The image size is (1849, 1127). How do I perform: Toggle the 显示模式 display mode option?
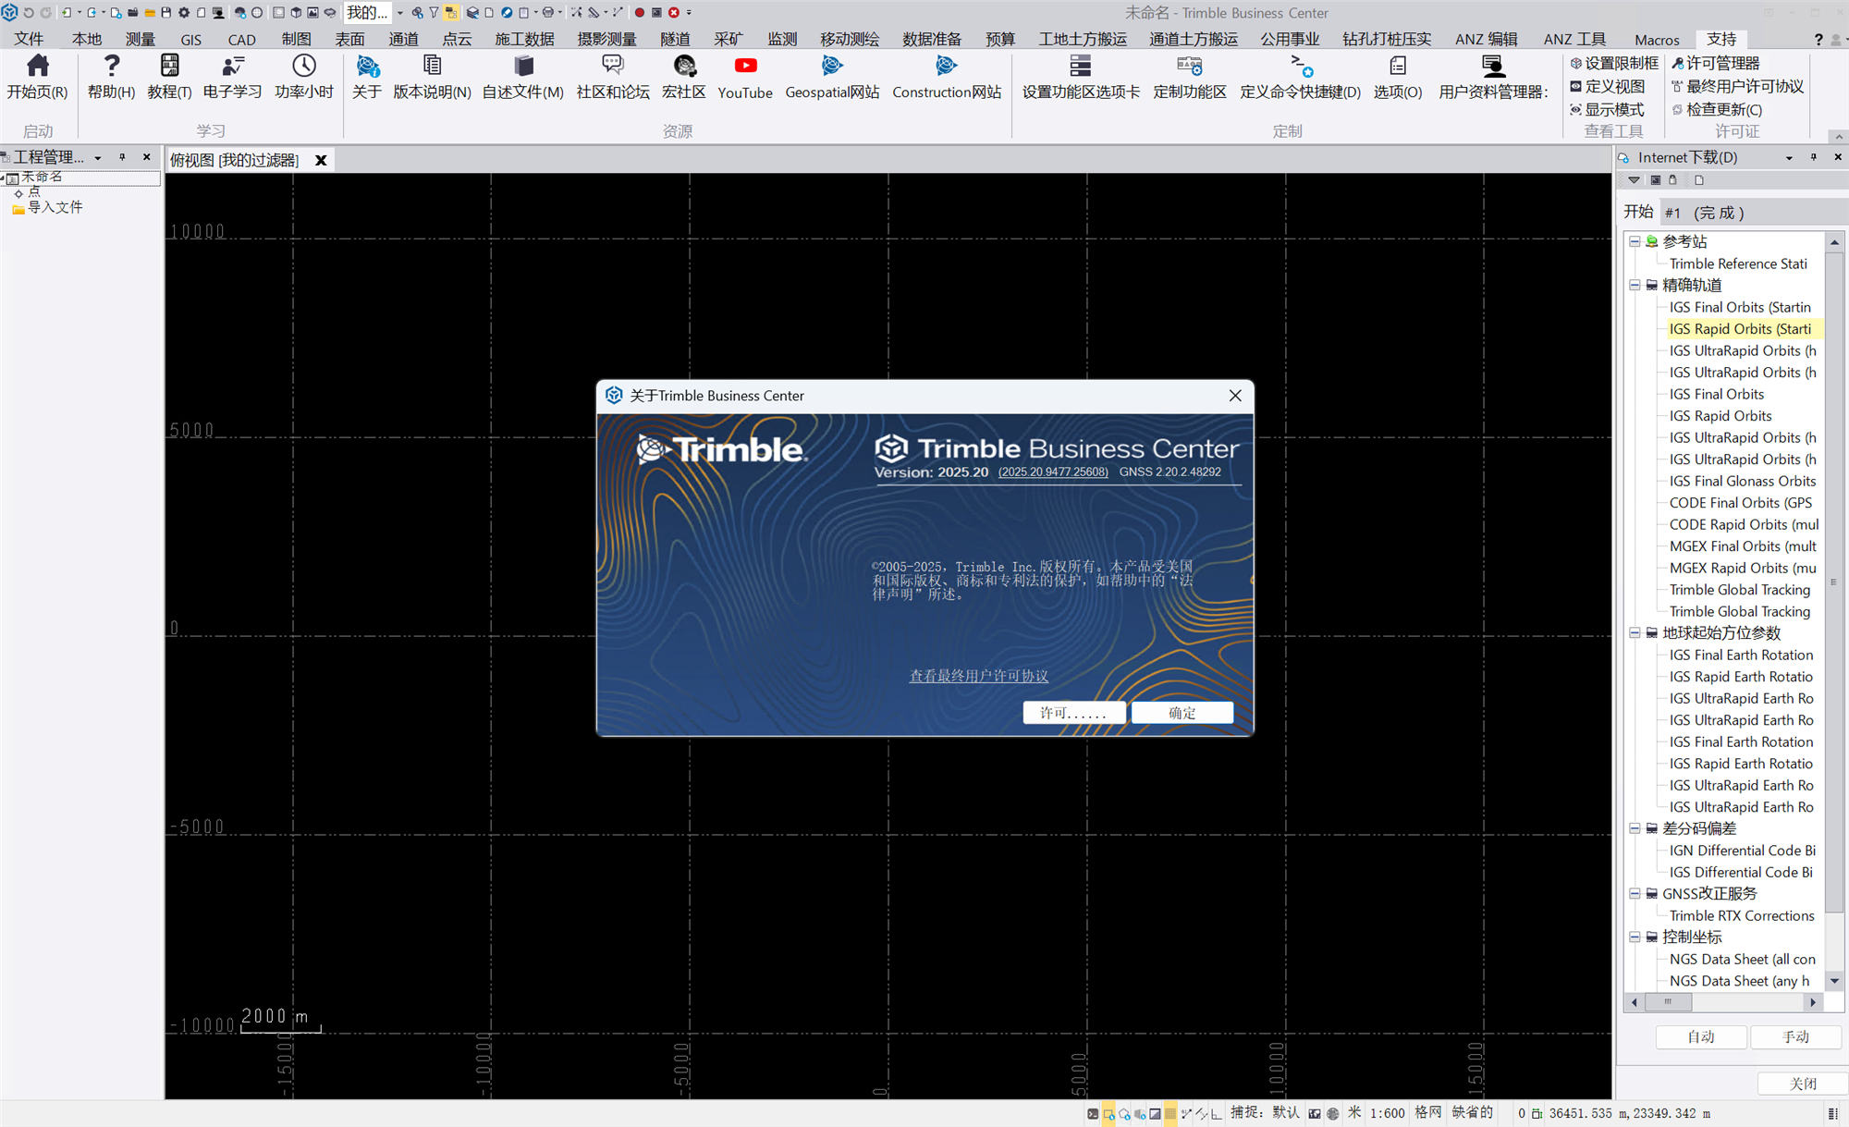tap(1608, 109)
